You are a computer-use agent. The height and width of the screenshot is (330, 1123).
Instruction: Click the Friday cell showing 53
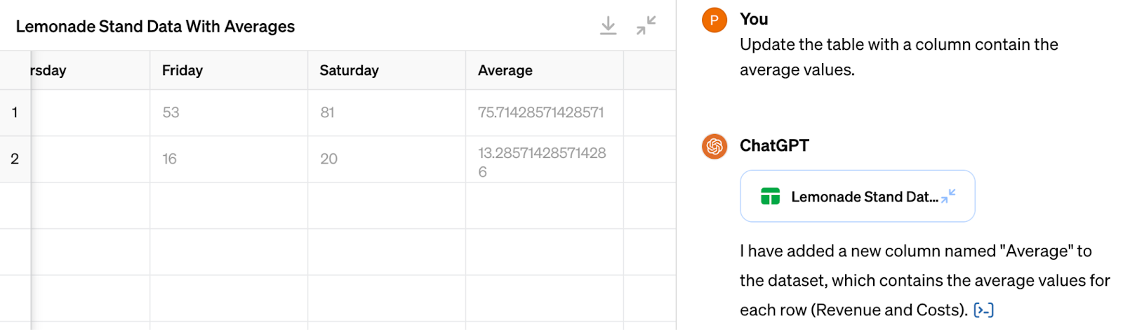pyautogui.click(x=229, y=112)
